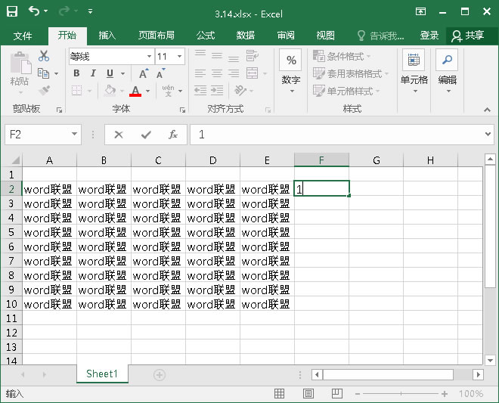499x403 pixels.
Task: Save the workbook with the floppy icon
Action: (12, 12)
